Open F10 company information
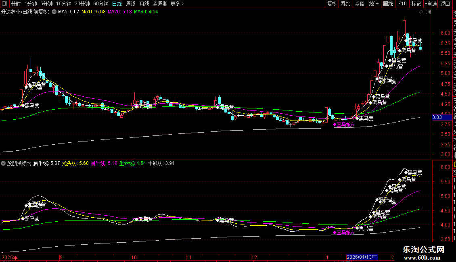 point(402,4)
